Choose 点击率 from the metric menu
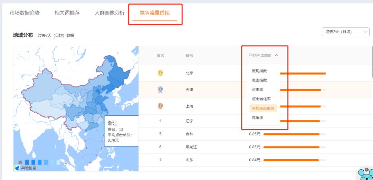The width and height of the screenshot is (373, 180). (257, 89)
